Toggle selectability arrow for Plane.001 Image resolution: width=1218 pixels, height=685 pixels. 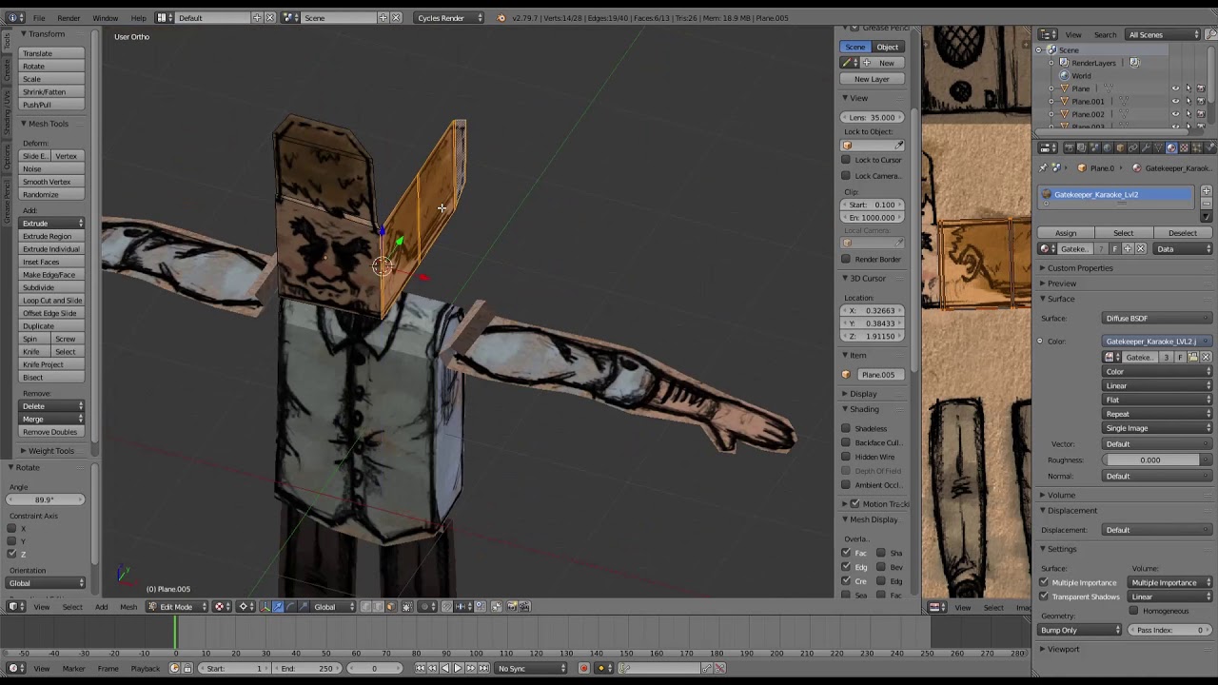pyautogui.click(x=1188, y=102)
